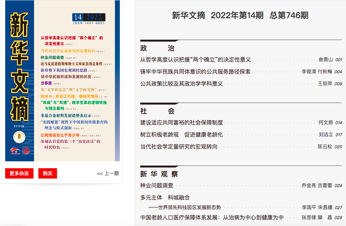Click author names 张思锋 滕晶
Image resolution: width=346 pixels, height=226 pixels.
coord(317,217)
